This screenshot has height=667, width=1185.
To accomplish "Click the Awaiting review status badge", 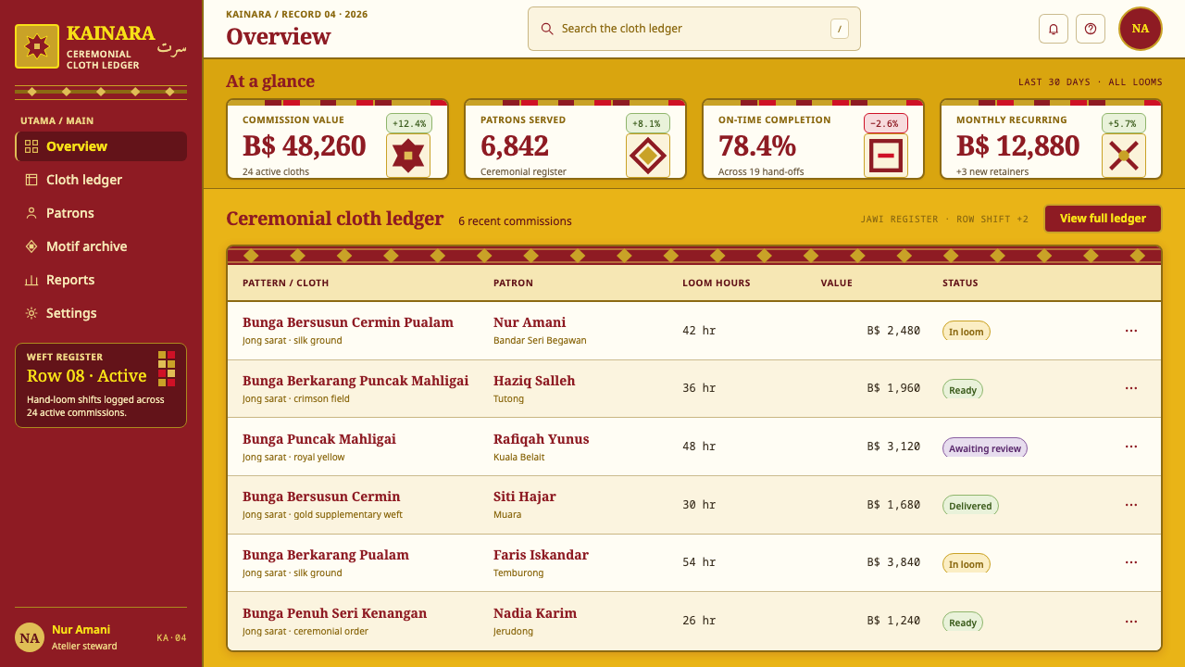I will point(985,448).
